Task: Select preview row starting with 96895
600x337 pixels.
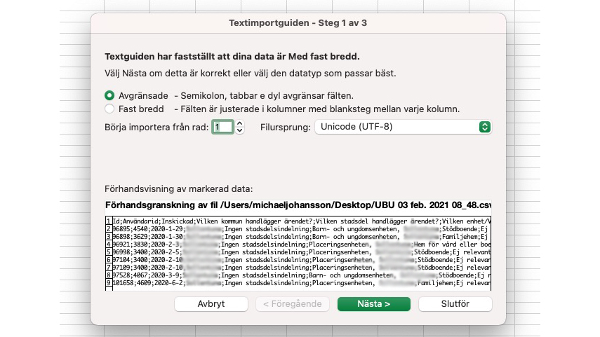Action: [x=298, y=229]
